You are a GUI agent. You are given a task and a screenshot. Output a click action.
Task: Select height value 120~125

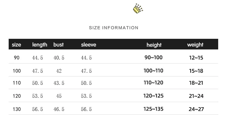154,96
